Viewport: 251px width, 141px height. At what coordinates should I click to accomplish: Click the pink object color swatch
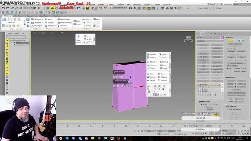point(222,38)
